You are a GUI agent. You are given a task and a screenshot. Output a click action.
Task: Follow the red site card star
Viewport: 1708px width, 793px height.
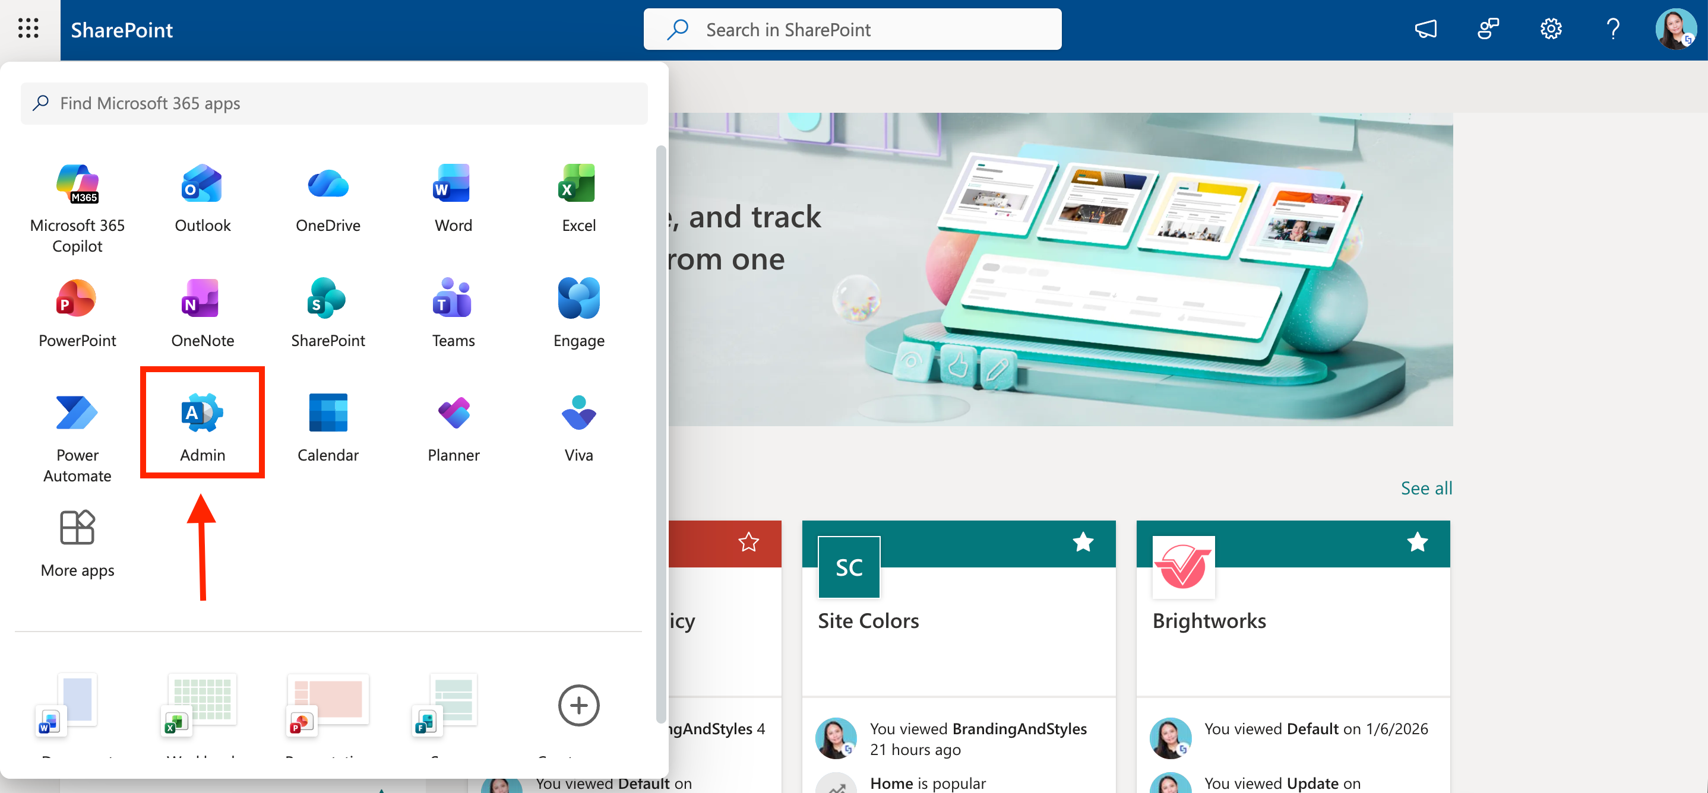pyautogui.click(x=748, y=542)
